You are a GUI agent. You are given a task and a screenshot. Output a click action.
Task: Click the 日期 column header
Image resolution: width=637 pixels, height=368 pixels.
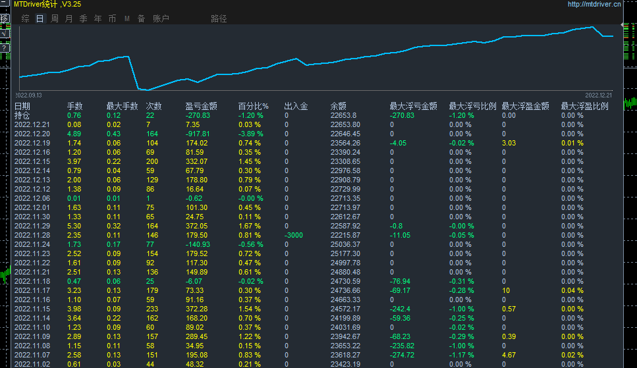pos(22,107)
